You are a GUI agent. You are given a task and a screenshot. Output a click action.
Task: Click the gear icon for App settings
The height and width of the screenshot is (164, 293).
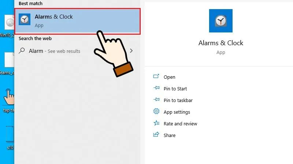[x=156, y=111]
